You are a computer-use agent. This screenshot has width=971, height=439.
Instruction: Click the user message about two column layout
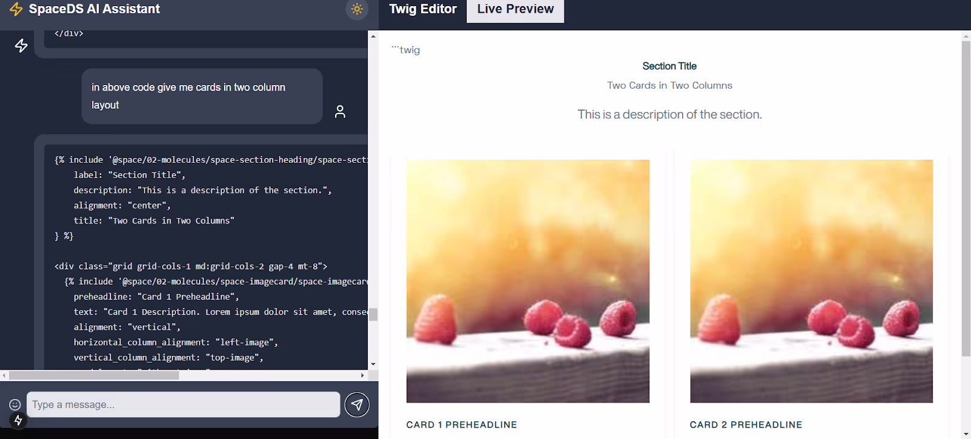[202, 96]
